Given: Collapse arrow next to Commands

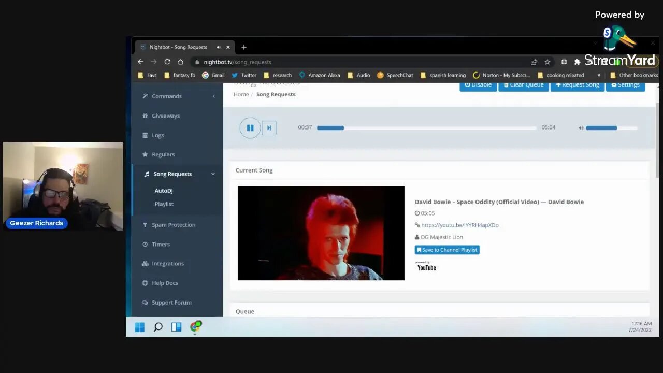Looking at the screenshot, I should [213, 96].
